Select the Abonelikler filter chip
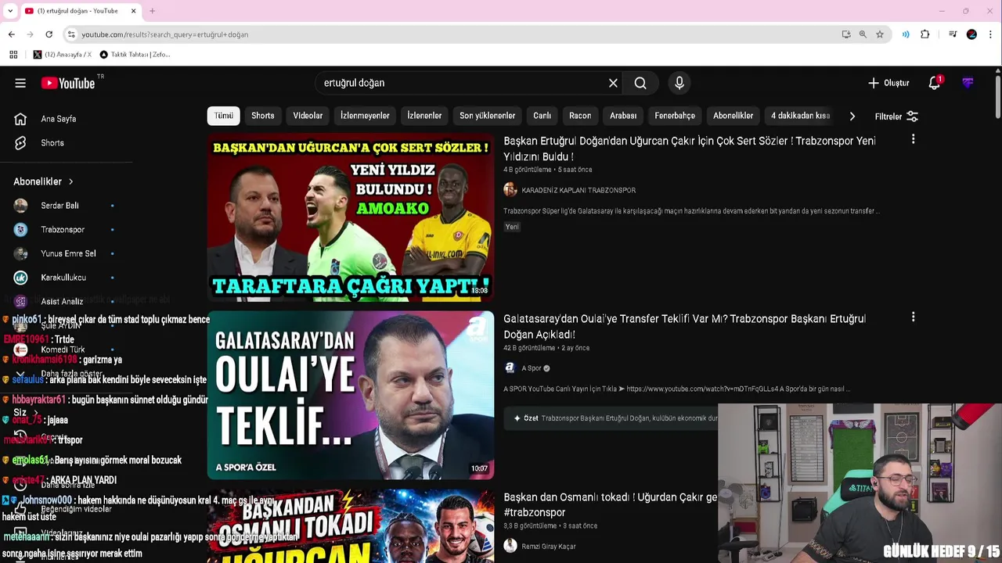The image size is (1002, 563). tap(733, 116)
